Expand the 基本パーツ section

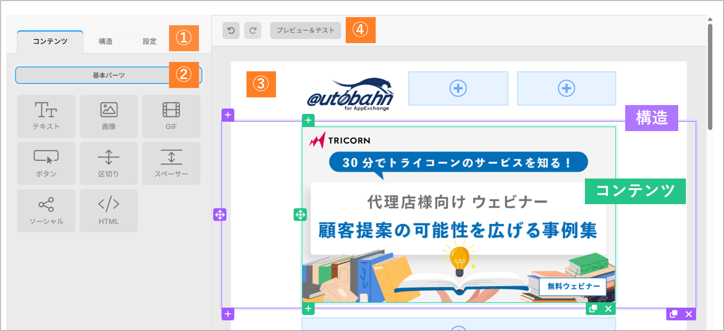(109, 75)
